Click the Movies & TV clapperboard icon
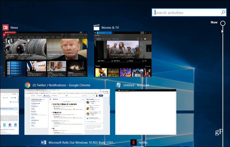230x147 pixels. click(96, 27)
